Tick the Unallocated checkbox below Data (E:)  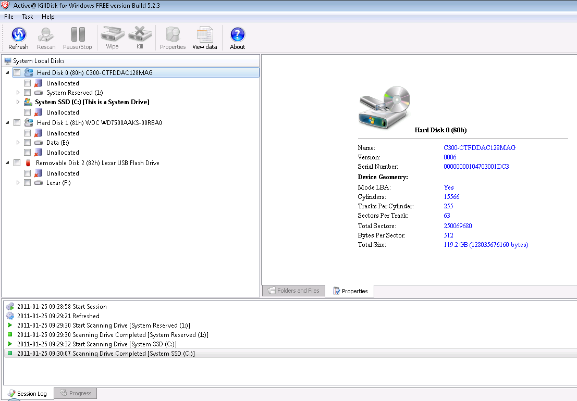click(27, 152)
